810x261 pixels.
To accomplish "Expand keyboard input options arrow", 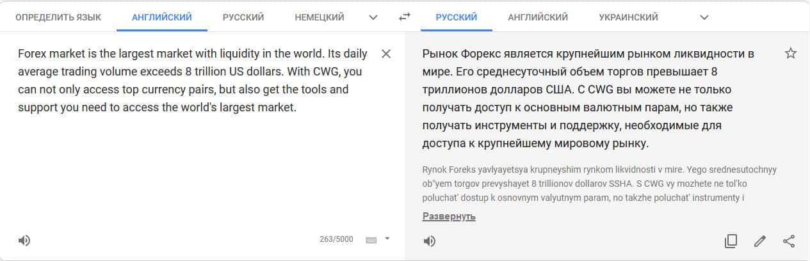I will (x=387, y=239).
